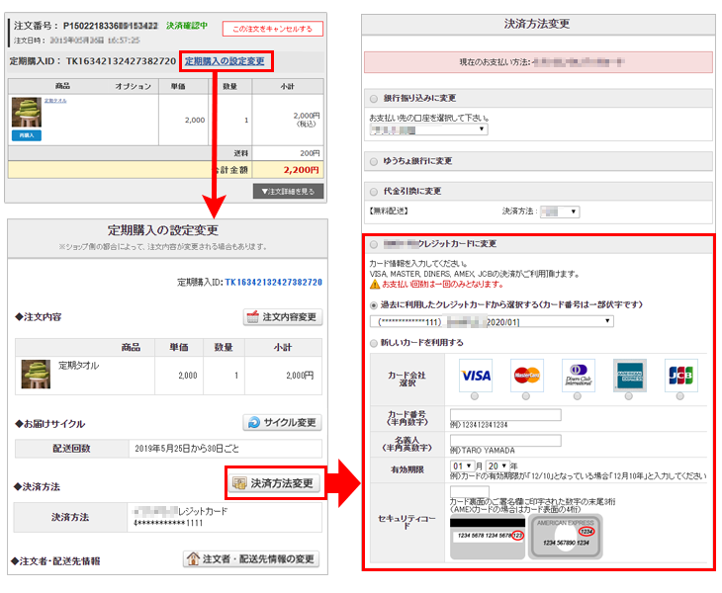This screenshot has height=593, width=722.
Task: Click the セキュリティコード input field
Action: click(x=470, y=491)
